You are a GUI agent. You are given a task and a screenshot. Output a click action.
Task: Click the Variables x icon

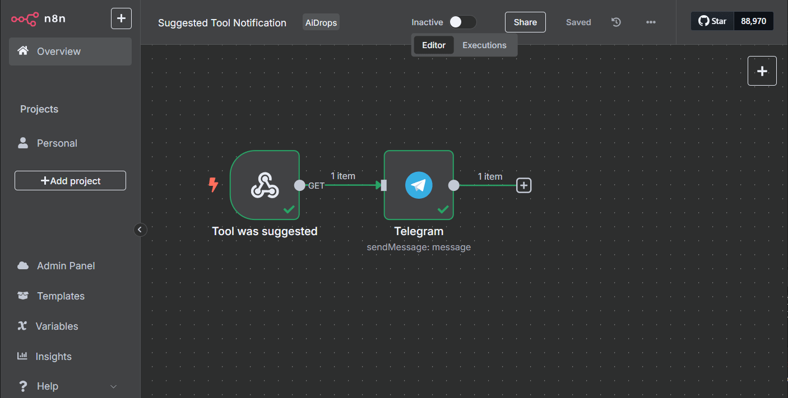[x=22, y=326]
